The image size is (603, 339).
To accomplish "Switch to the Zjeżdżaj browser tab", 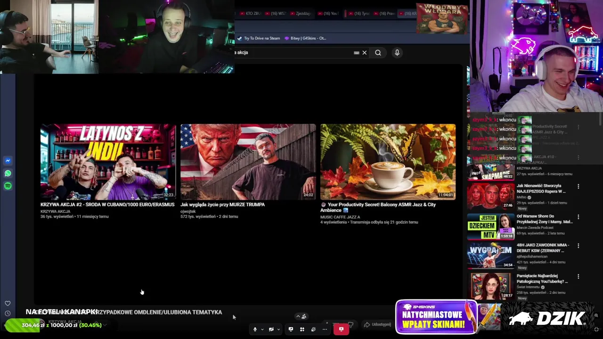I will click(x=301, y=14).
